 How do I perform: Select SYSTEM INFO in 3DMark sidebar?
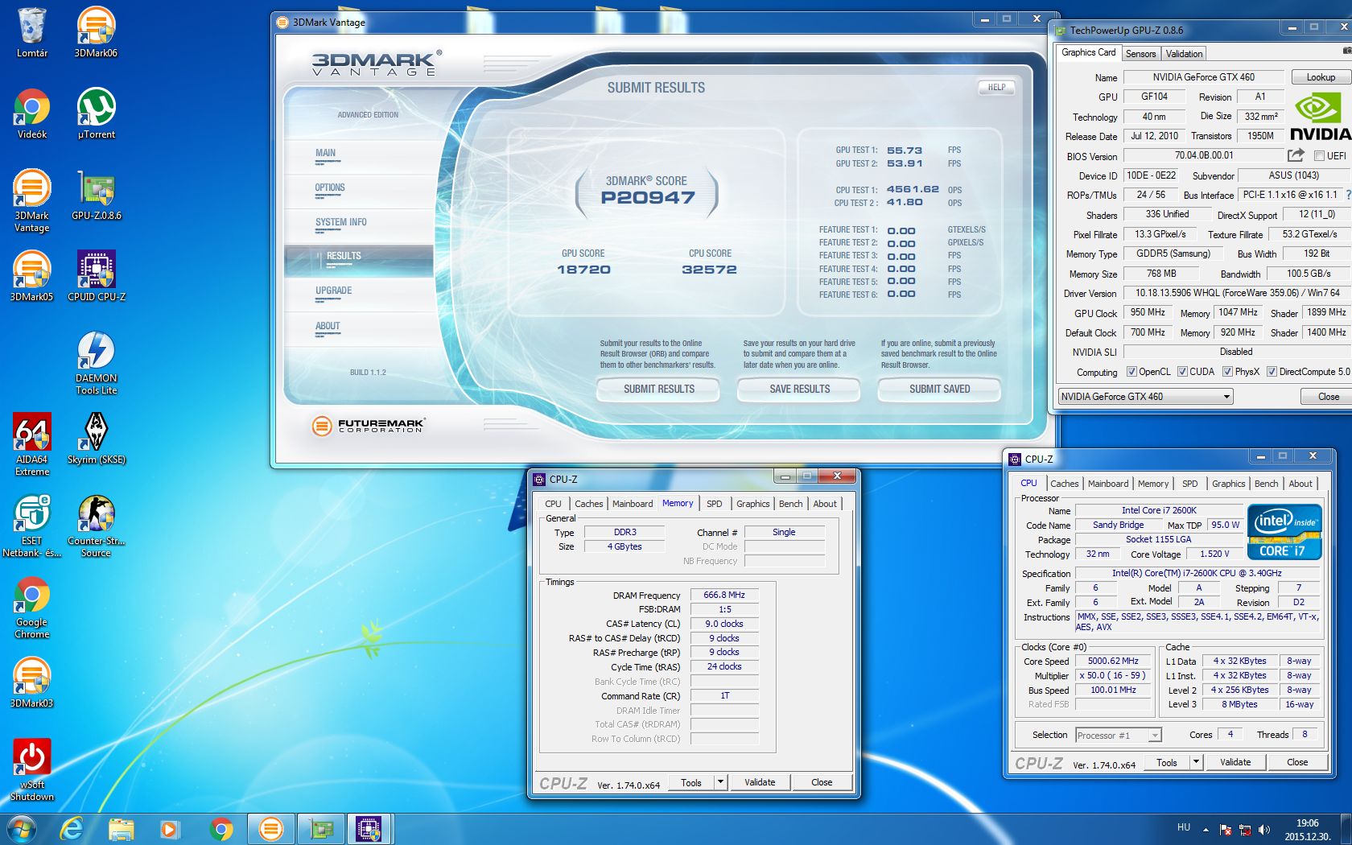(340, 222)
